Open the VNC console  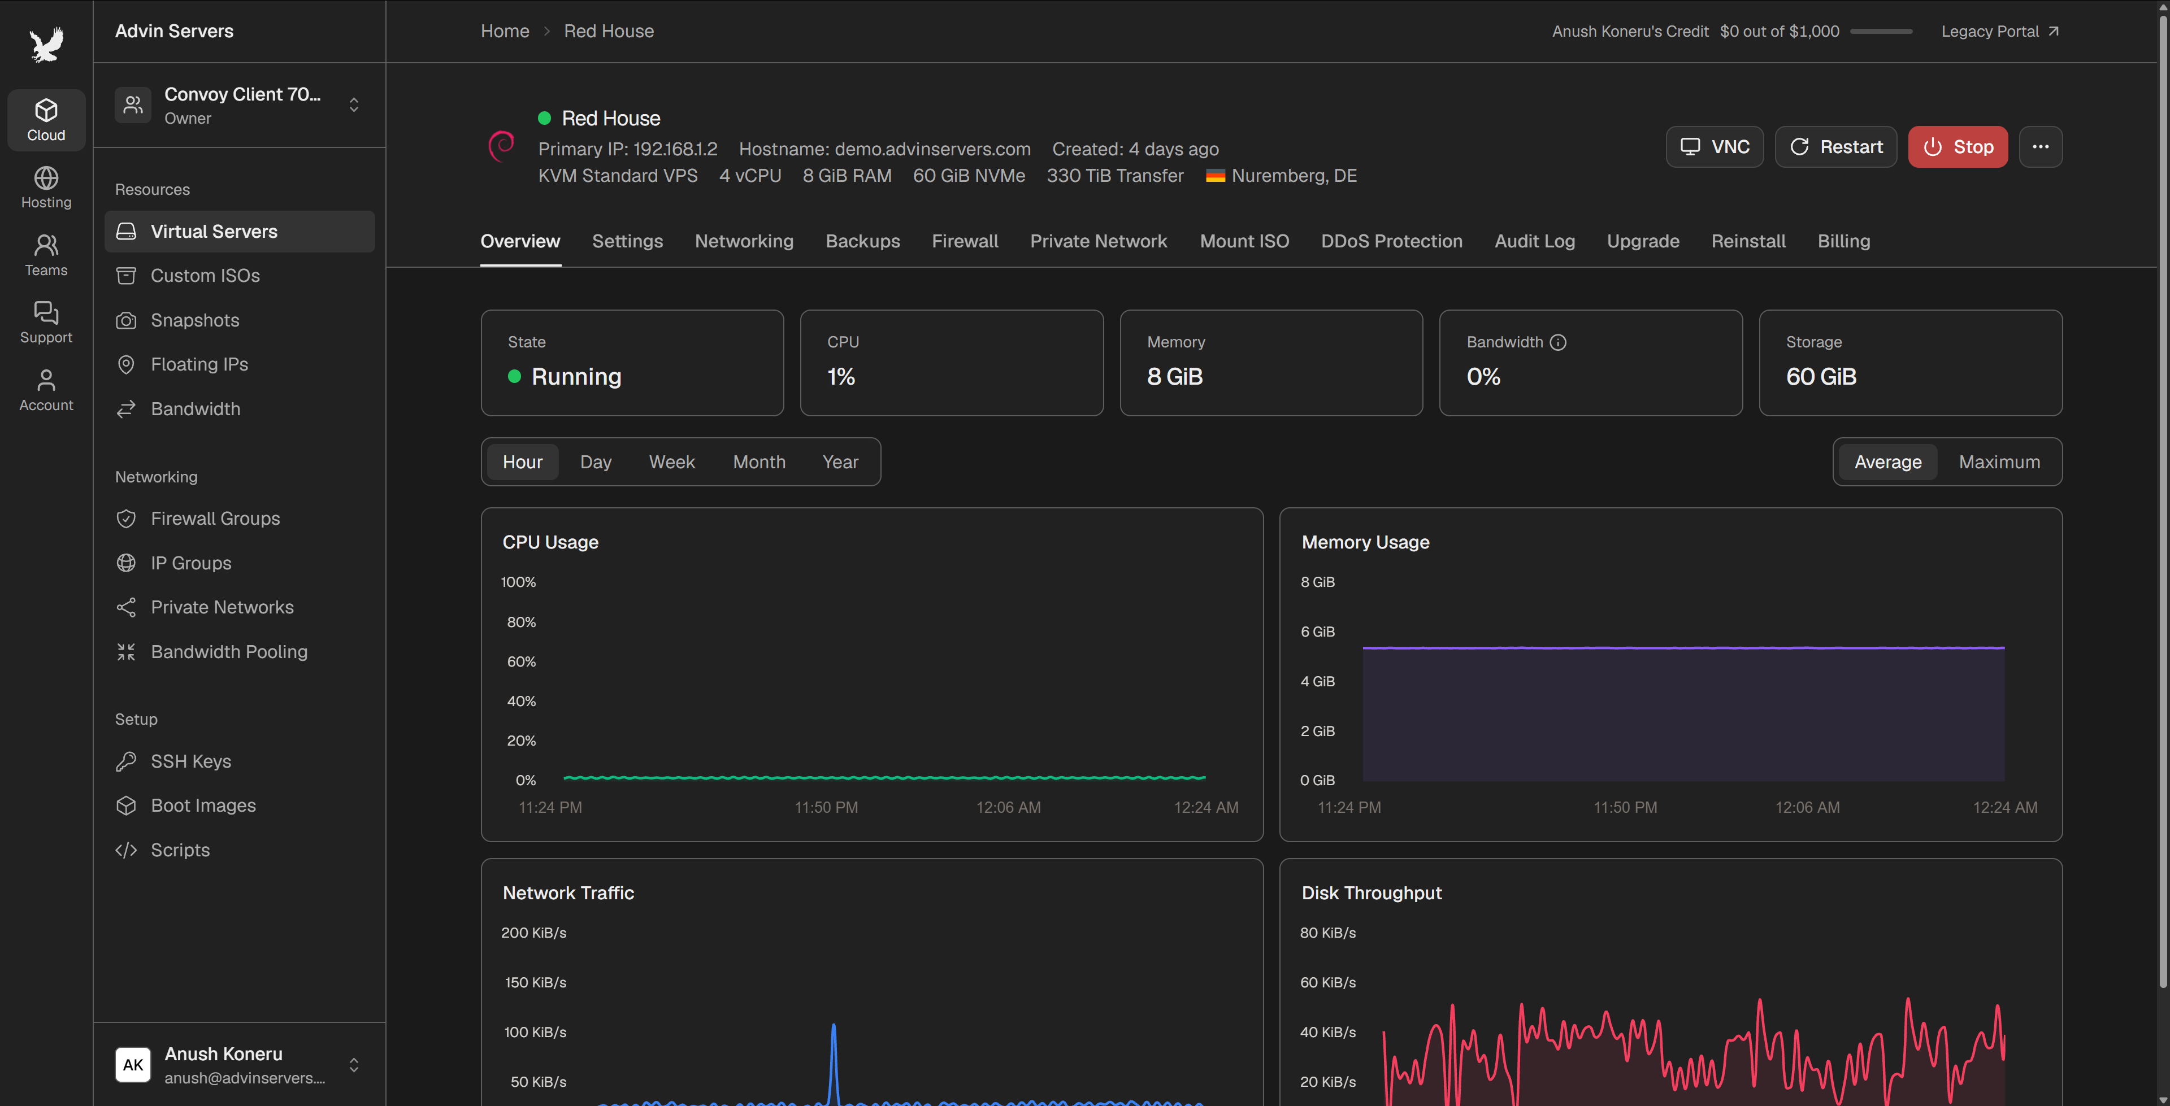[x=1715, y=146]
